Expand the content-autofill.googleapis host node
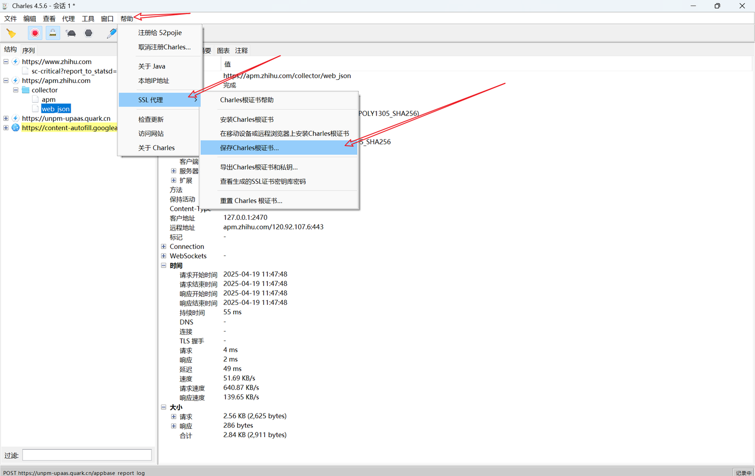This screenshot has width=755, height=476. tap(6, 128)
